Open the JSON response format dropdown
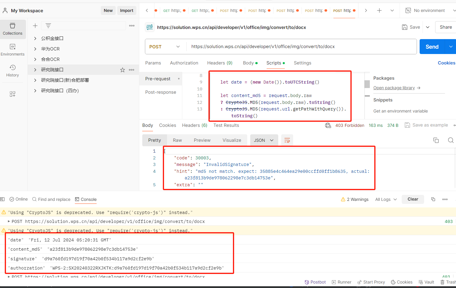Screen dimensions: 456x288 pos(264,140)
